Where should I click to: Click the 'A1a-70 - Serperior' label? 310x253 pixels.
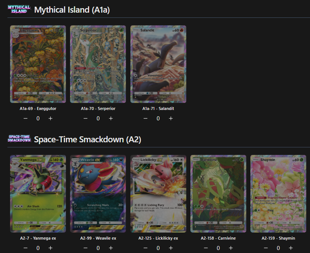(x=98, y=108)
